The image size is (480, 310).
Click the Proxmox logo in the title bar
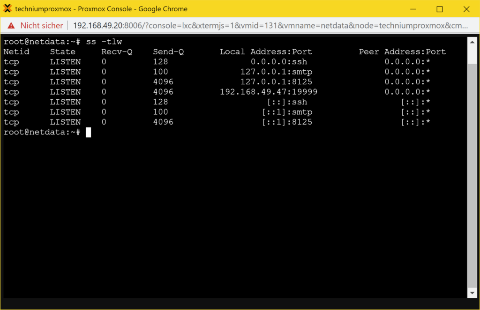[7, 9]
